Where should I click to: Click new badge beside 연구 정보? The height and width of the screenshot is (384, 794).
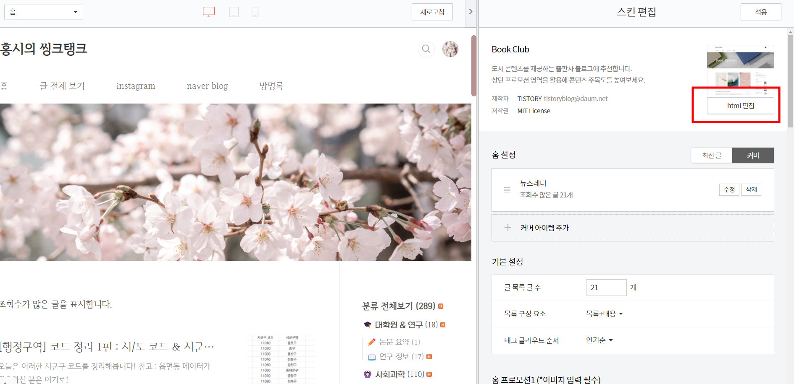pyautogui.click(x=429, y=357)
